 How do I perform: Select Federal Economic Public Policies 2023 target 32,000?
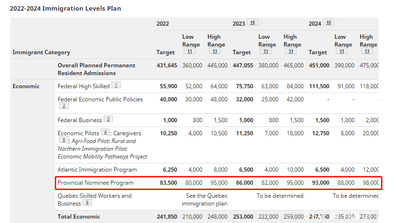click(x=244, y=99)
